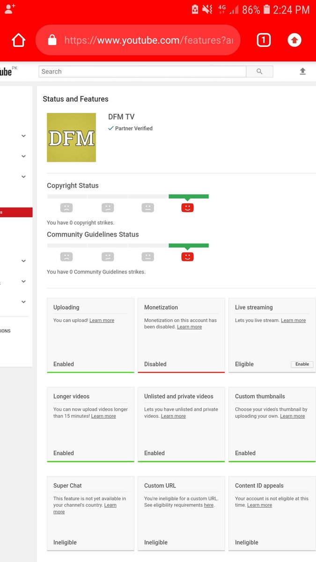The width and height of the screenshot is (316, 562).
Task: Click the leftmost sad gray face under Community Guidelines
Action: click(x=66, y=257)
